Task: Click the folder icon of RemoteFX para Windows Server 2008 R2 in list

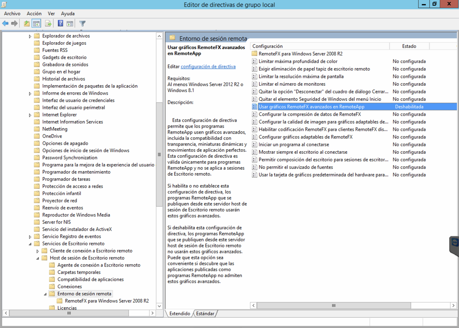Action: (x=254, y=54)
